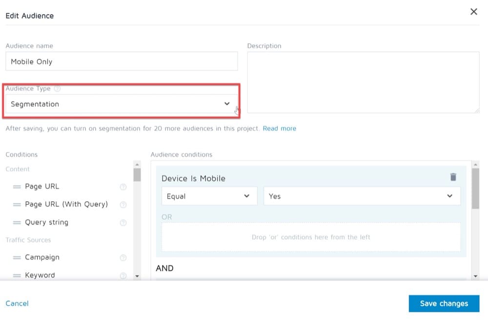Click the conditions list scrollbar down arrow

pyautogui.click(x=137, y=276)
